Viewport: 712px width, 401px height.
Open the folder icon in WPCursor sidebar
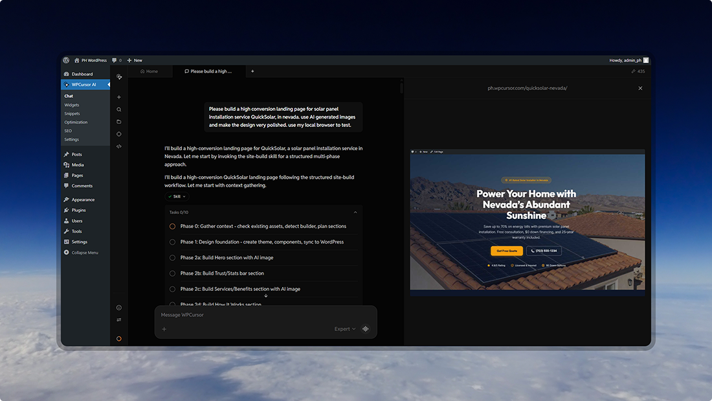[x=119, y=121]
